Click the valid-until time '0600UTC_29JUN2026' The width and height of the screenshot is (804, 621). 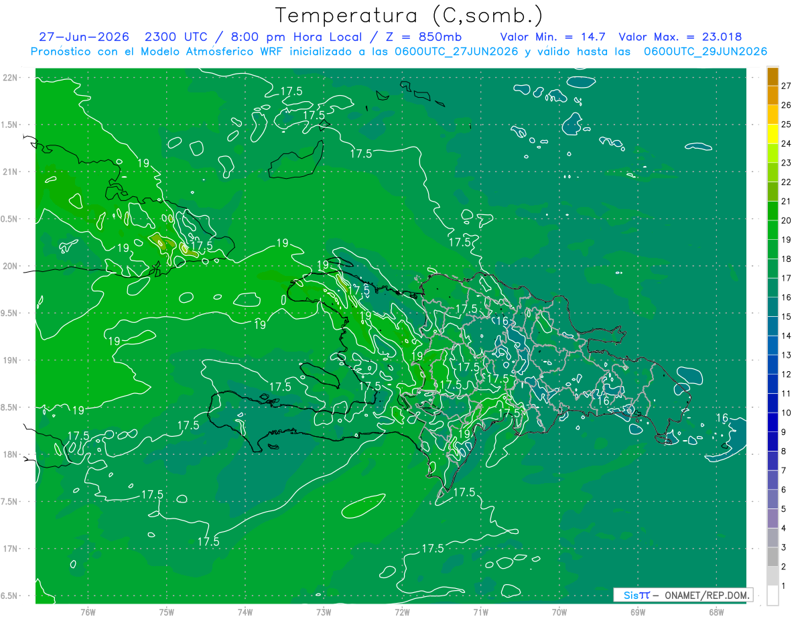[x=706, y=52]
